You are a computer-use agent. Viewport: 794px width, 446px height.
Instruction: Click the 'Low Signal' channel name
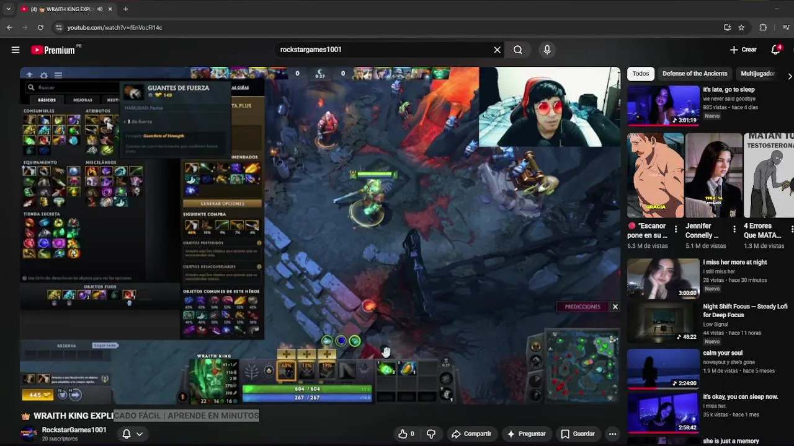pyautogui.click(x=716, y=325)
